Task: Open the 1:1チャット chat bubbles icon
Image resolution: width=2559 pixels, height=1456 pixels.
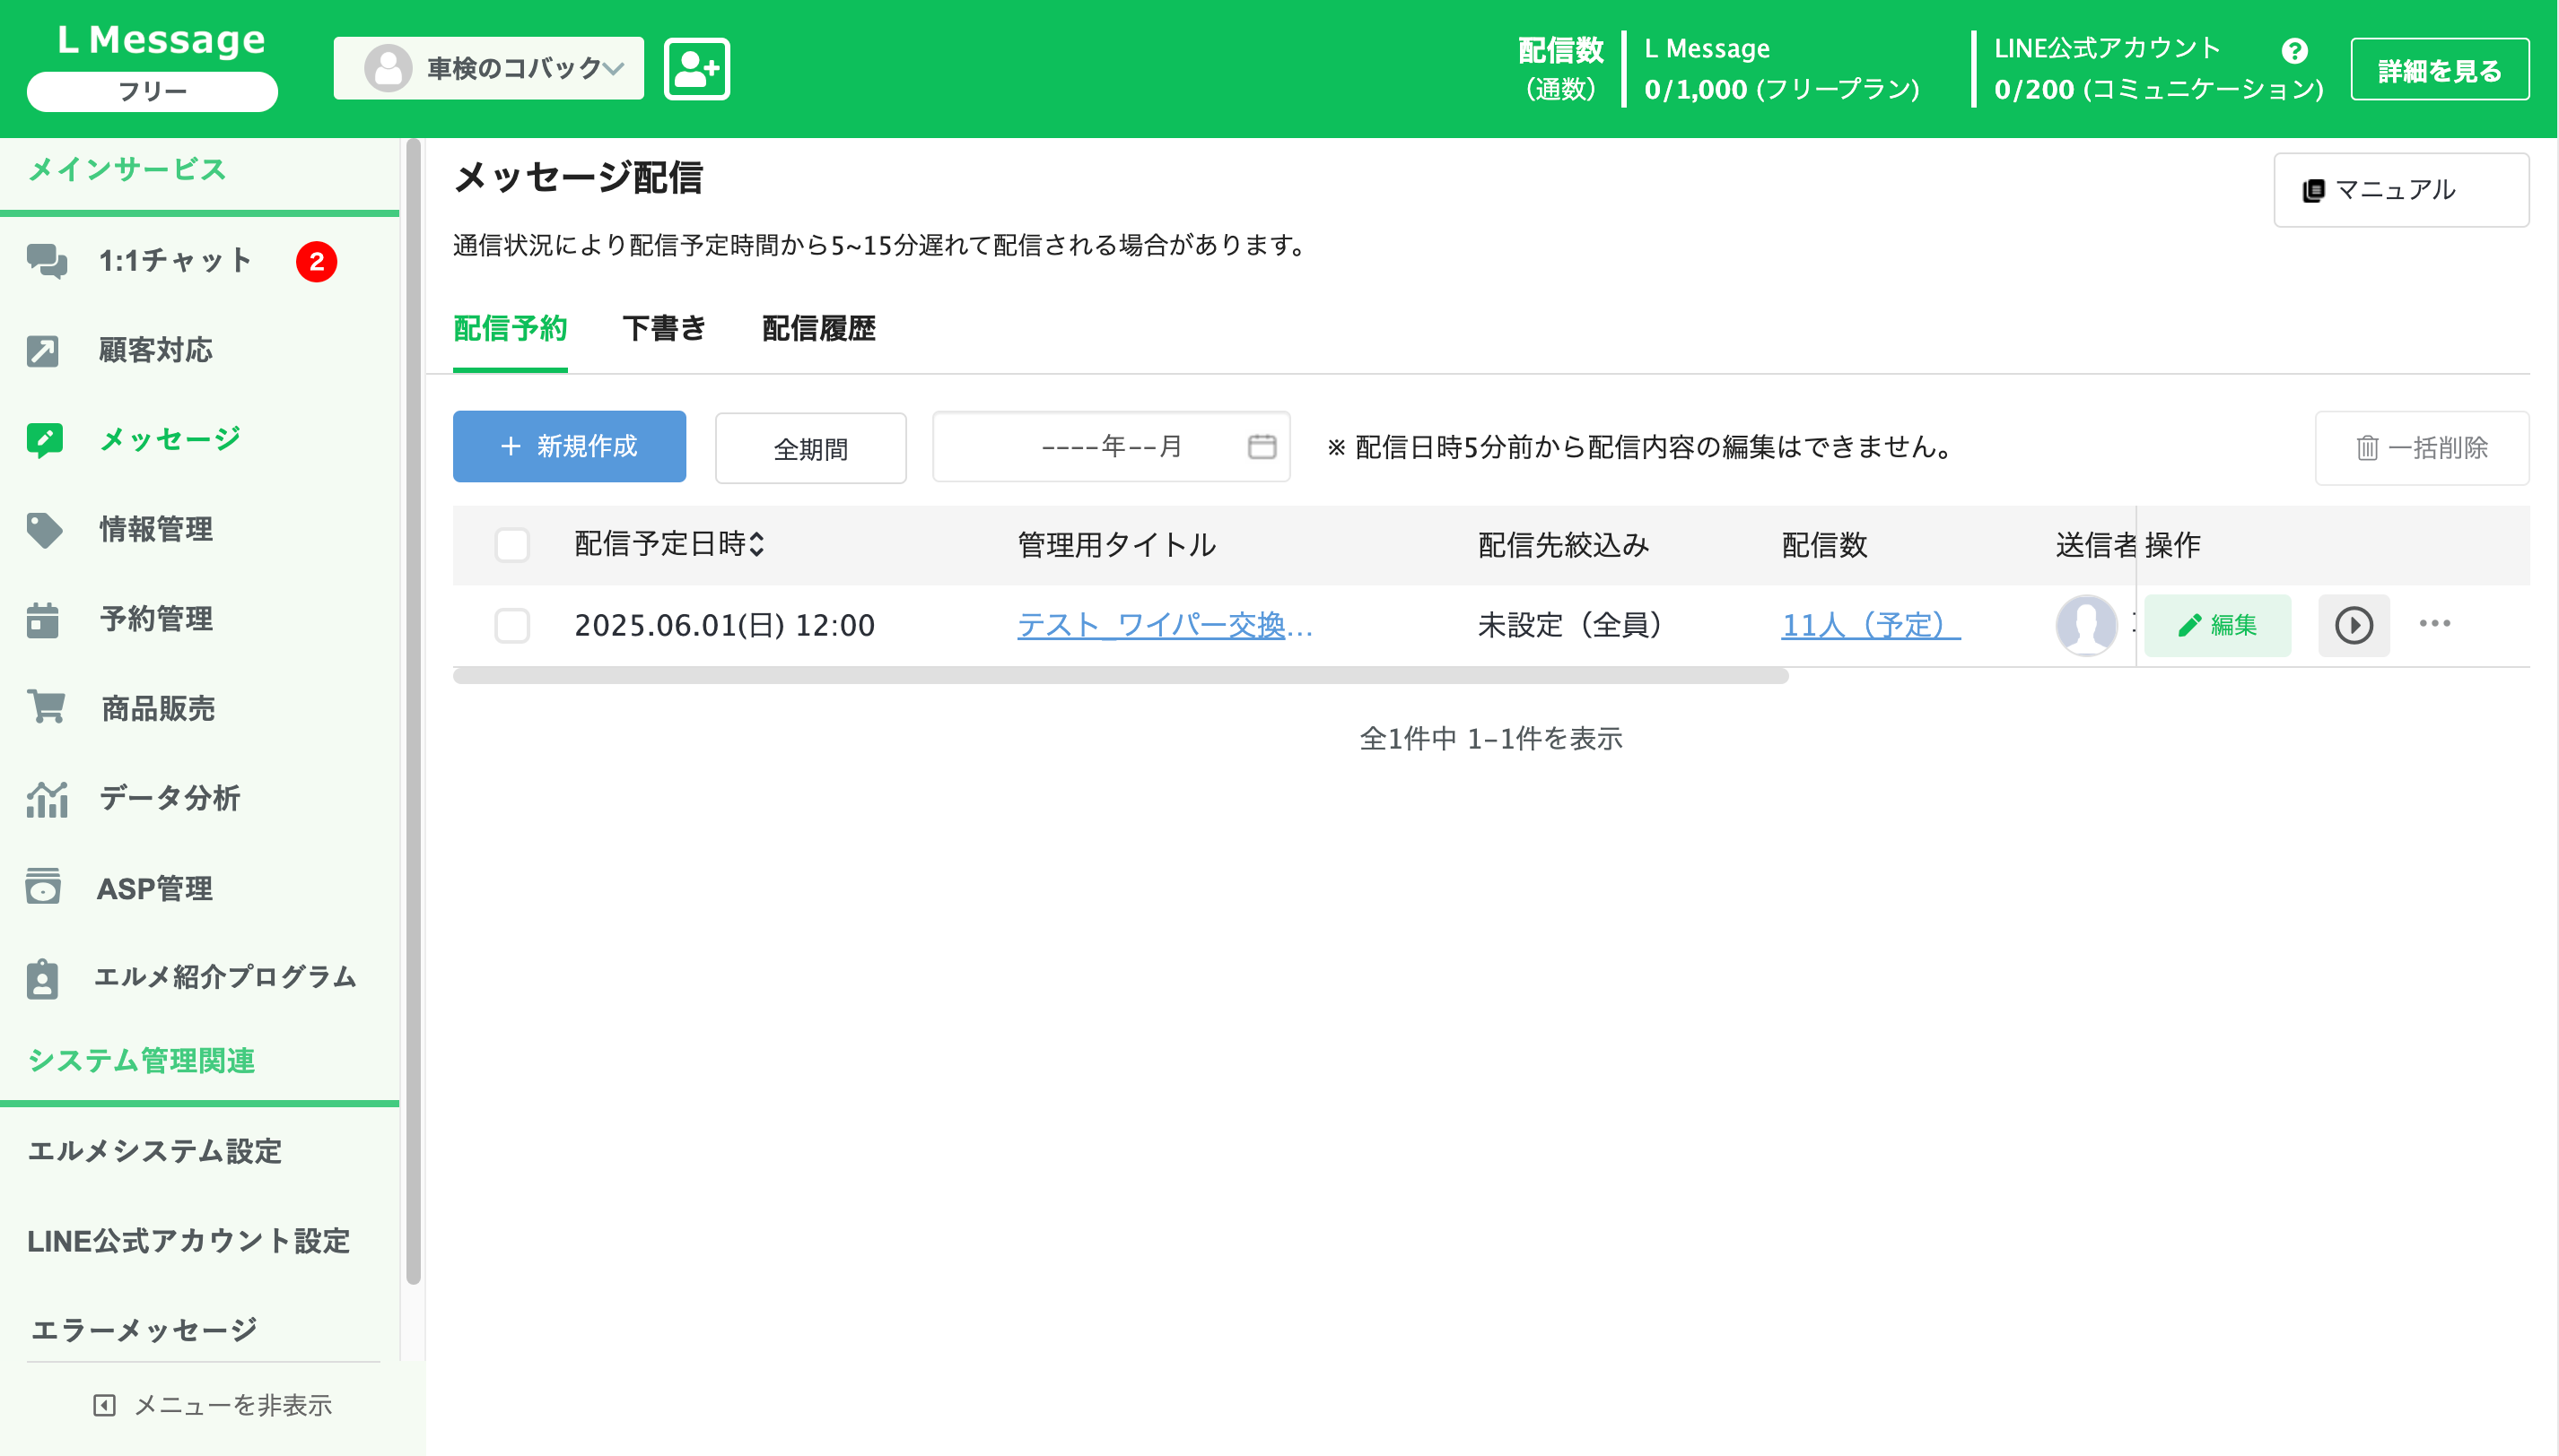Action: (46, 261)
